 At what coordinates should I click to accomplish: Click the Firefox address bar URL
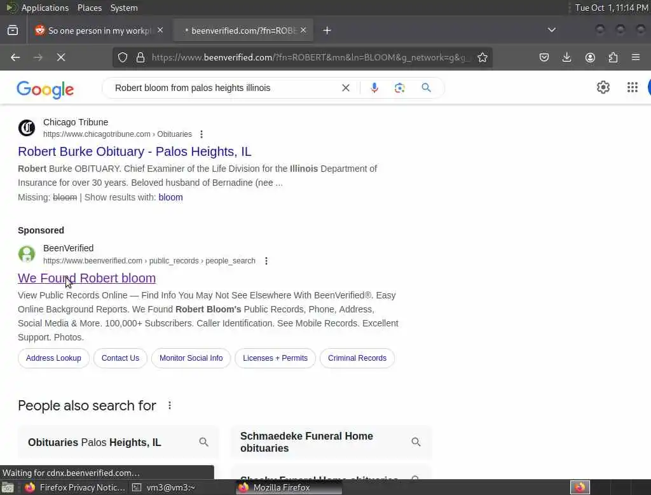(312, 57)
